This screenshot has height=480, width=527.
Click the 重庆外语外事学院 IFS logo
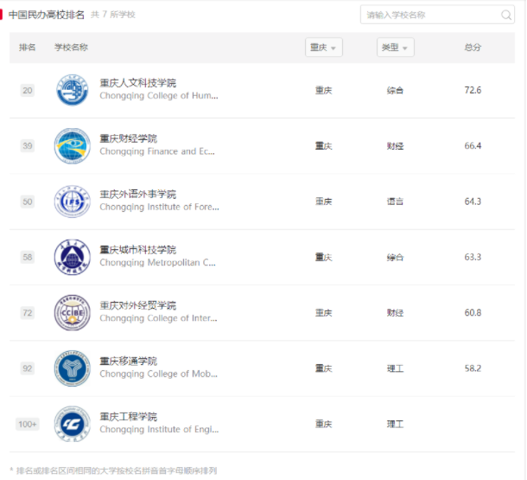coord(73,202)
